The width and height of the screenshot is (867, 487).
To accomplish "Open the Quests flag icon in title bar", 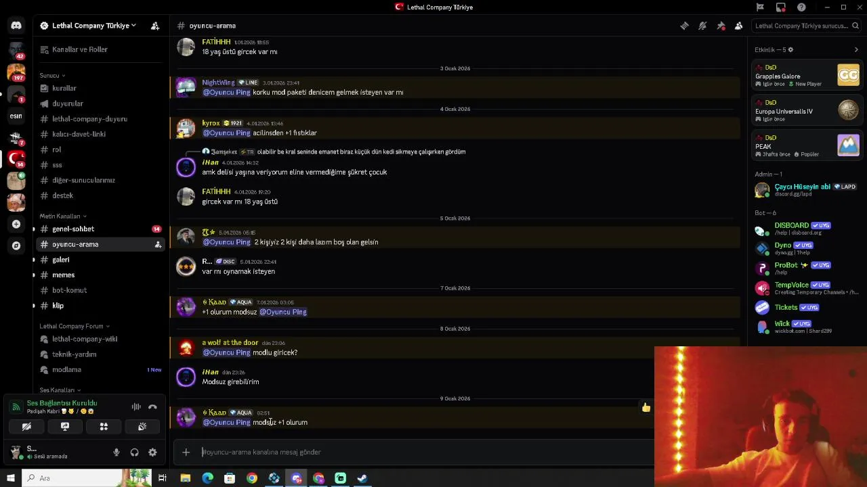I will coord(760,7).
